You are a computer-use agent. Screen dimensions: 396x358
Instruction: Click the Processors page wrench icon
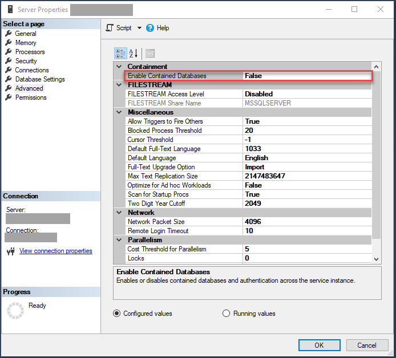pyautogui.click(x=9, y=51)
